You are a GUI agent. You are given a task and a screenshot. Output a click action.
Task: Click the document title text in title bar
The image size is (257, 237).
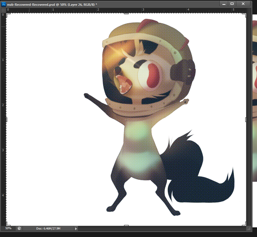pyautogui.click(x=52, y=5)
